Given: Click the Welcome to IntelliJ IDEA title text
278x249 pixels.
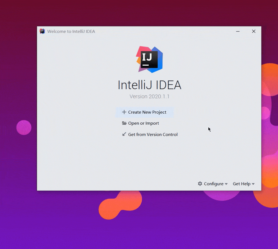Looking at the screenshot, I should pos(71,31).
